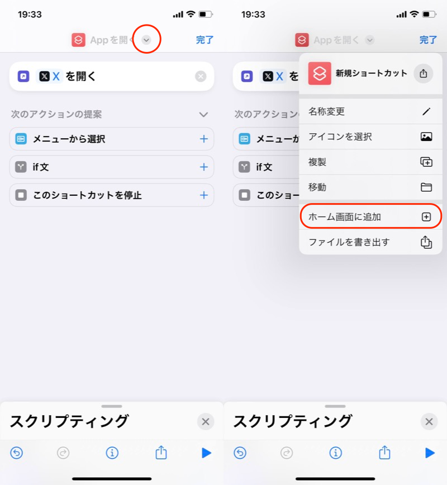This screenshot has height=485, width=447.
Task: Choose アイコンを選択 in the menu
Action: coord(370,136)
